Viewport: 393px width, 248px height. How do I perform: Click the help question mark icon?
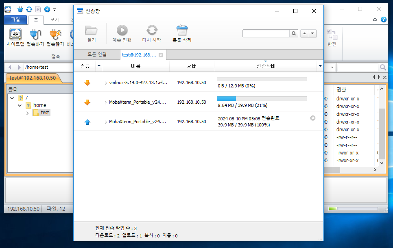[x=384, y=20]
